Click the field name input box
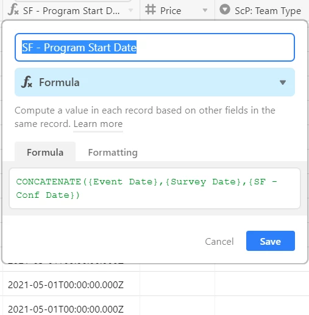309x315 pixels. [x=155, y=47]
